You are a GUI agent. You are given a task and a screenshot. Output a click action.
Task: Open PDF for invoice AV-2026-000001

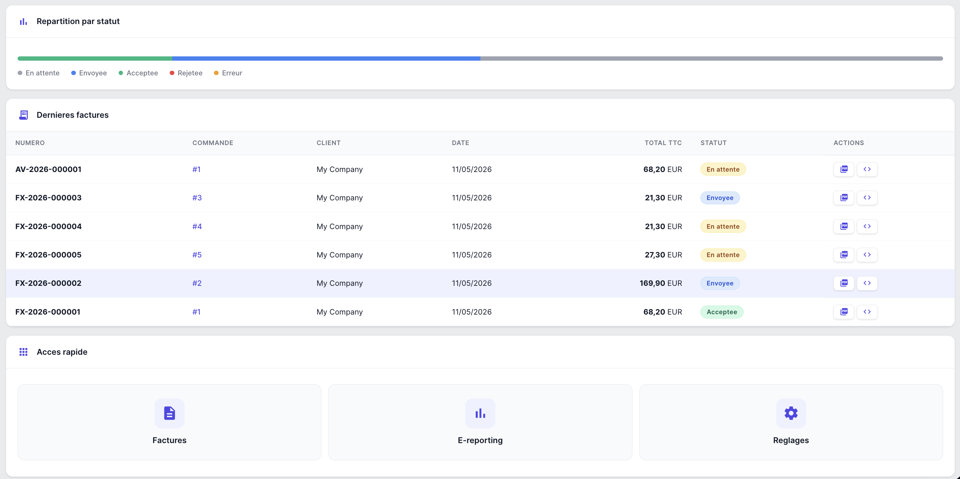click(844, 169)
